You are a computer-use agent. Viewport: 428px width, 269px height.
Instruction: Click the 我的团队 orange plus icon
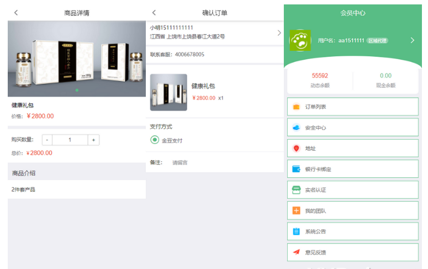pyautogui.click(x=296, y=210)
